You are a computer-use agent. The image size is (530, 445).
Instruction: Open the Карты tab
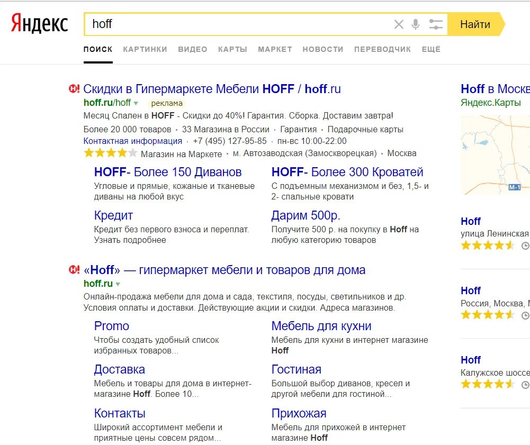pyautogui.click(x=232, y=49)
